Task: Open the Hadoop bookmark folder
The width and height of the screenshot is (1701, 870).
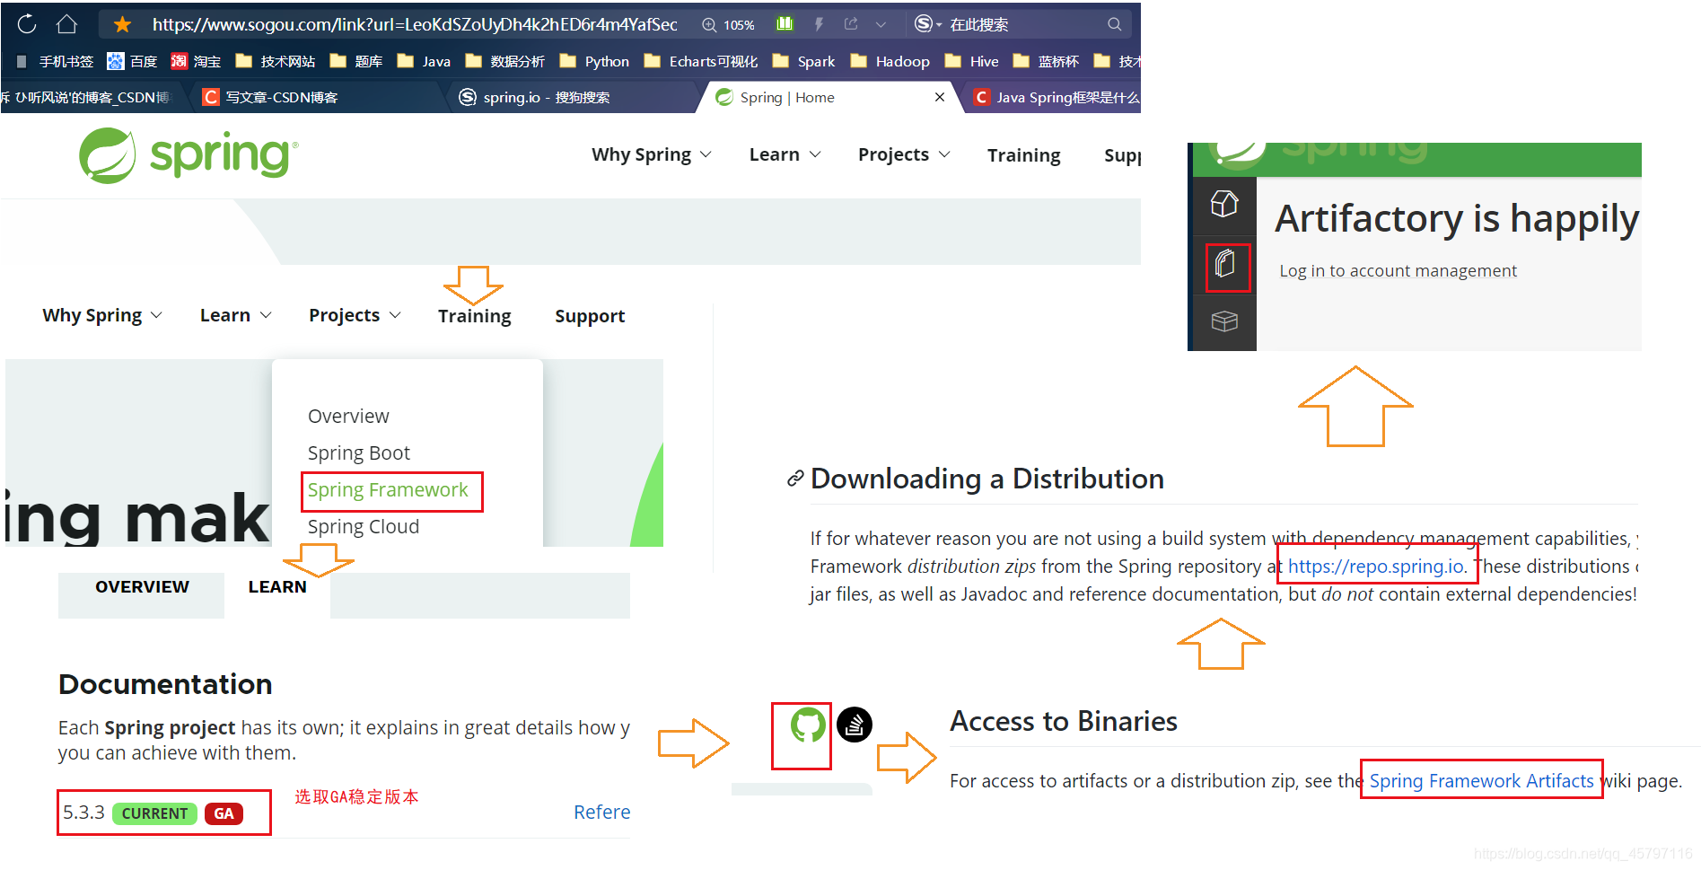Action: coord(890,61)
